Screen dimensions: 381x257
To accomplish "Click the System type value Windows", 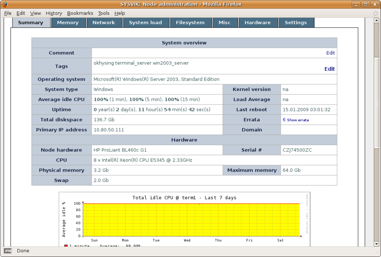I will point(103,89).
